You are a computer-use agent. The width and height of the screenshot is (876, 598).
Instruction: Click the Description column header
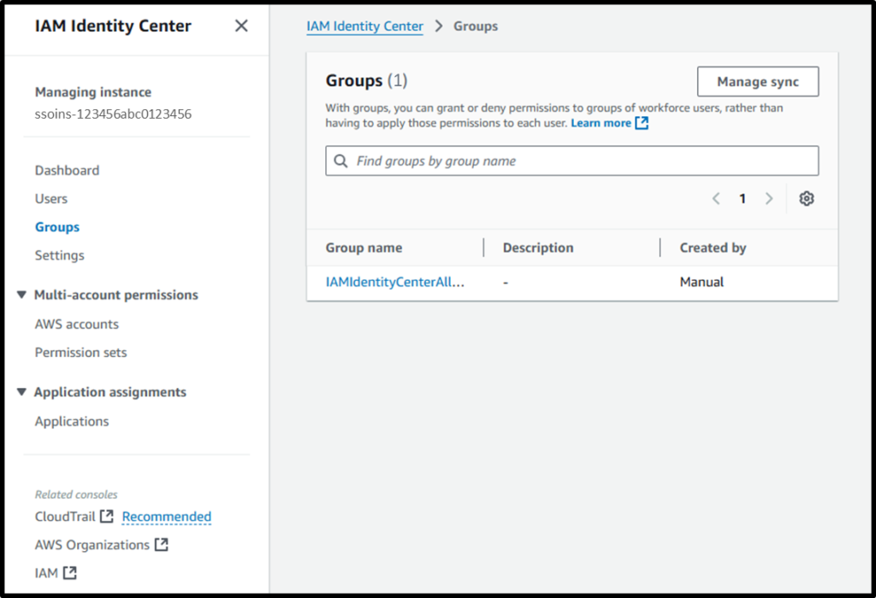[x=538, y=248]
